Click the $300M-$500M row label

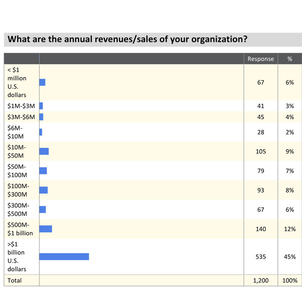coord(18,209)
